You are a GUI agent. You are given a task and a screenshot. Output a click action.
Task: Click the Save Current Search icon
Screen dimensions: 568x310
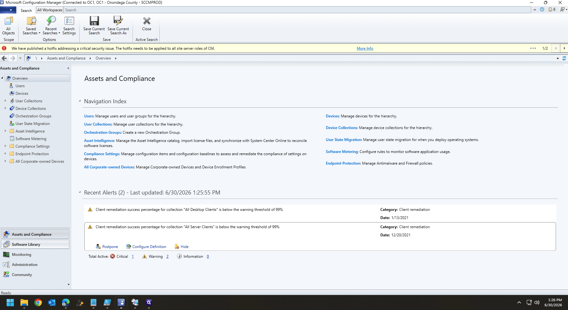[94, 21]
